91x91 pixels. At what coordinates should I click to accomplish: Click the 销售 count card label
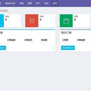click(76, 16)
